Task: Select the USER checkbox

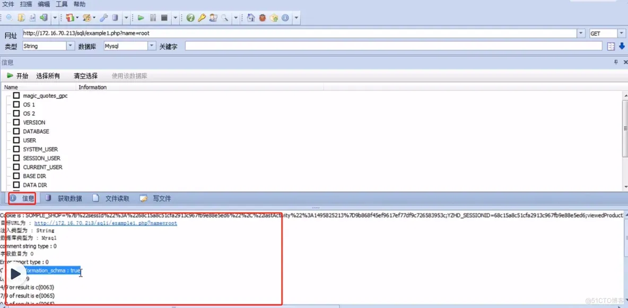Action: [x=16, y=140]
